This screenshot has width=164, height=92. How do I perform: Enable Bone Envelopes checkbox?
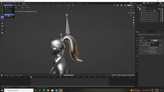click(x=149, y=53)
